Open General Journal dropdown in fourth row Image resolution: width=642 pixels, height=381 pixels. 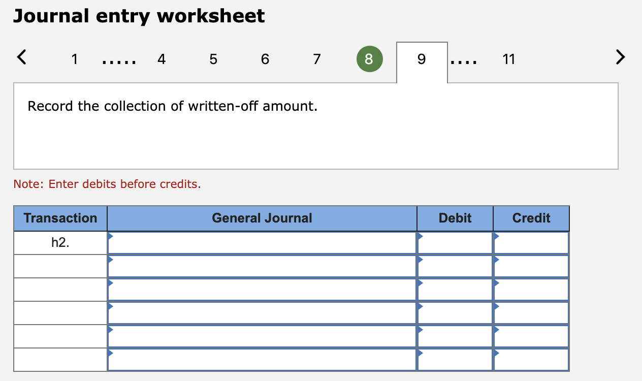pos(262,313)
